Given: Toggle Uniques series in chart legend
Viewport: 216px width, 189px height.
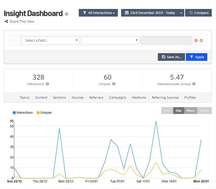Looking at the screenshot, I should coord(44,113).
